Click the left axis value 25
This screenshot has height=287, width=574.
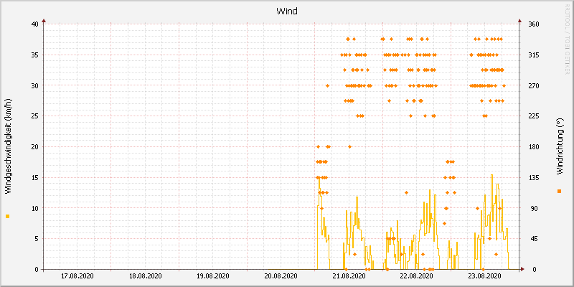click(34, 116)
